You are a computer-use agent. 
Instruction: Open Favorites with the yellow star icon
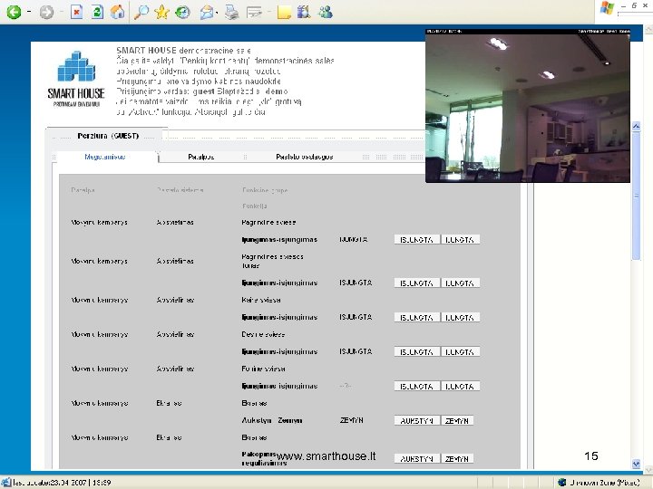(x=161, y=12)
